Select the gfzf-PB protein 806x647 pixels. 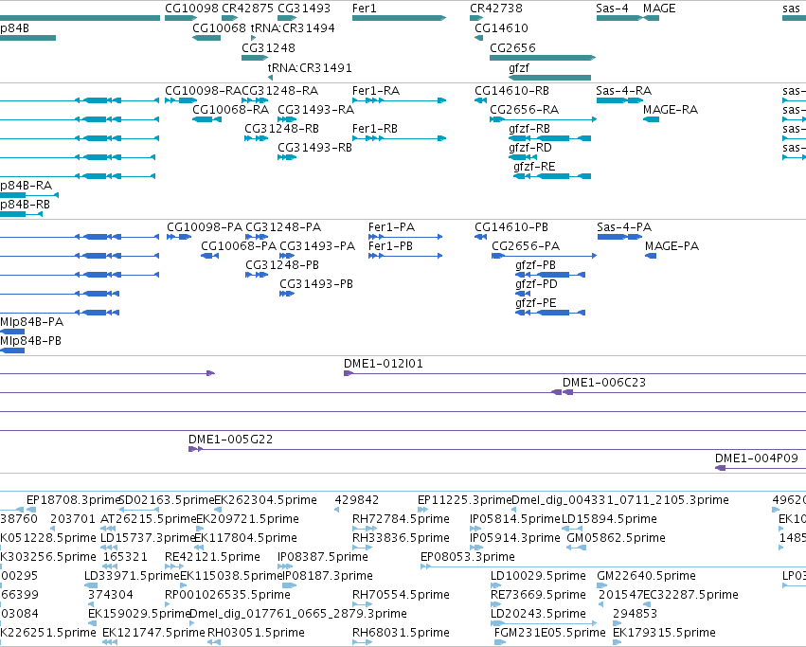(x=550, y=275)
